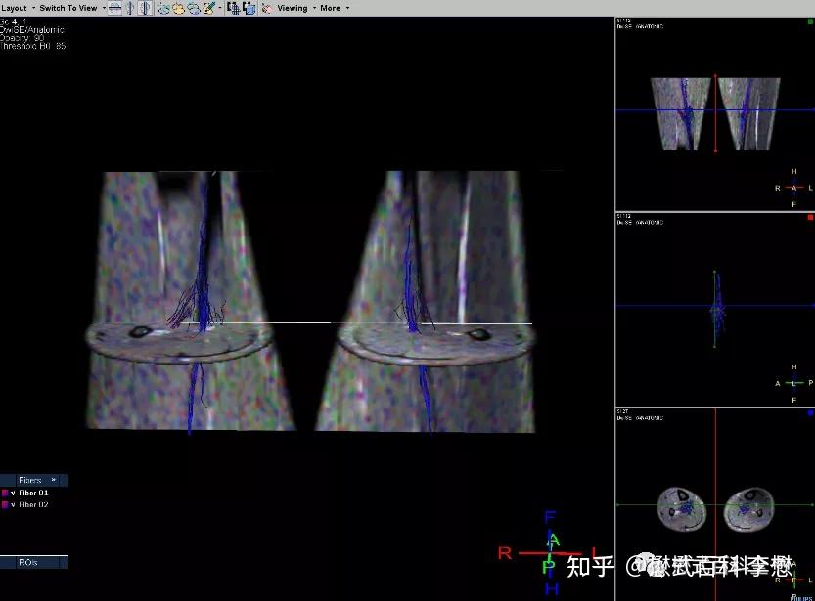Click the orange hand-shaped toolbar icon
The height and width of the screenshot is (601, 815).
(x=178, y=8)
